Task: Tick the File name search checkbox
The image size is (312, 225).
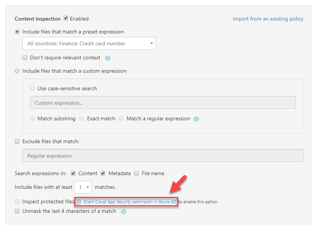Action: 136,173
